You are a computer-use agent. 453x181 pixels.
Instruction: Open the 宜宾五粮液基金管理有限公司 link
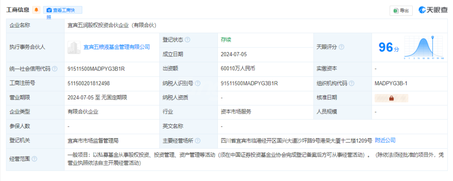pyautogui.click(x=117, y=47)
